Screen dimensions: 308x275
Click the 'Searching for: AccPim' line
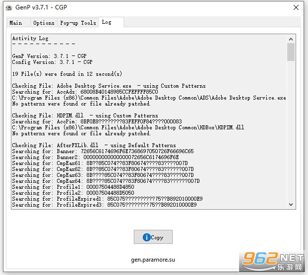(97, 121)
